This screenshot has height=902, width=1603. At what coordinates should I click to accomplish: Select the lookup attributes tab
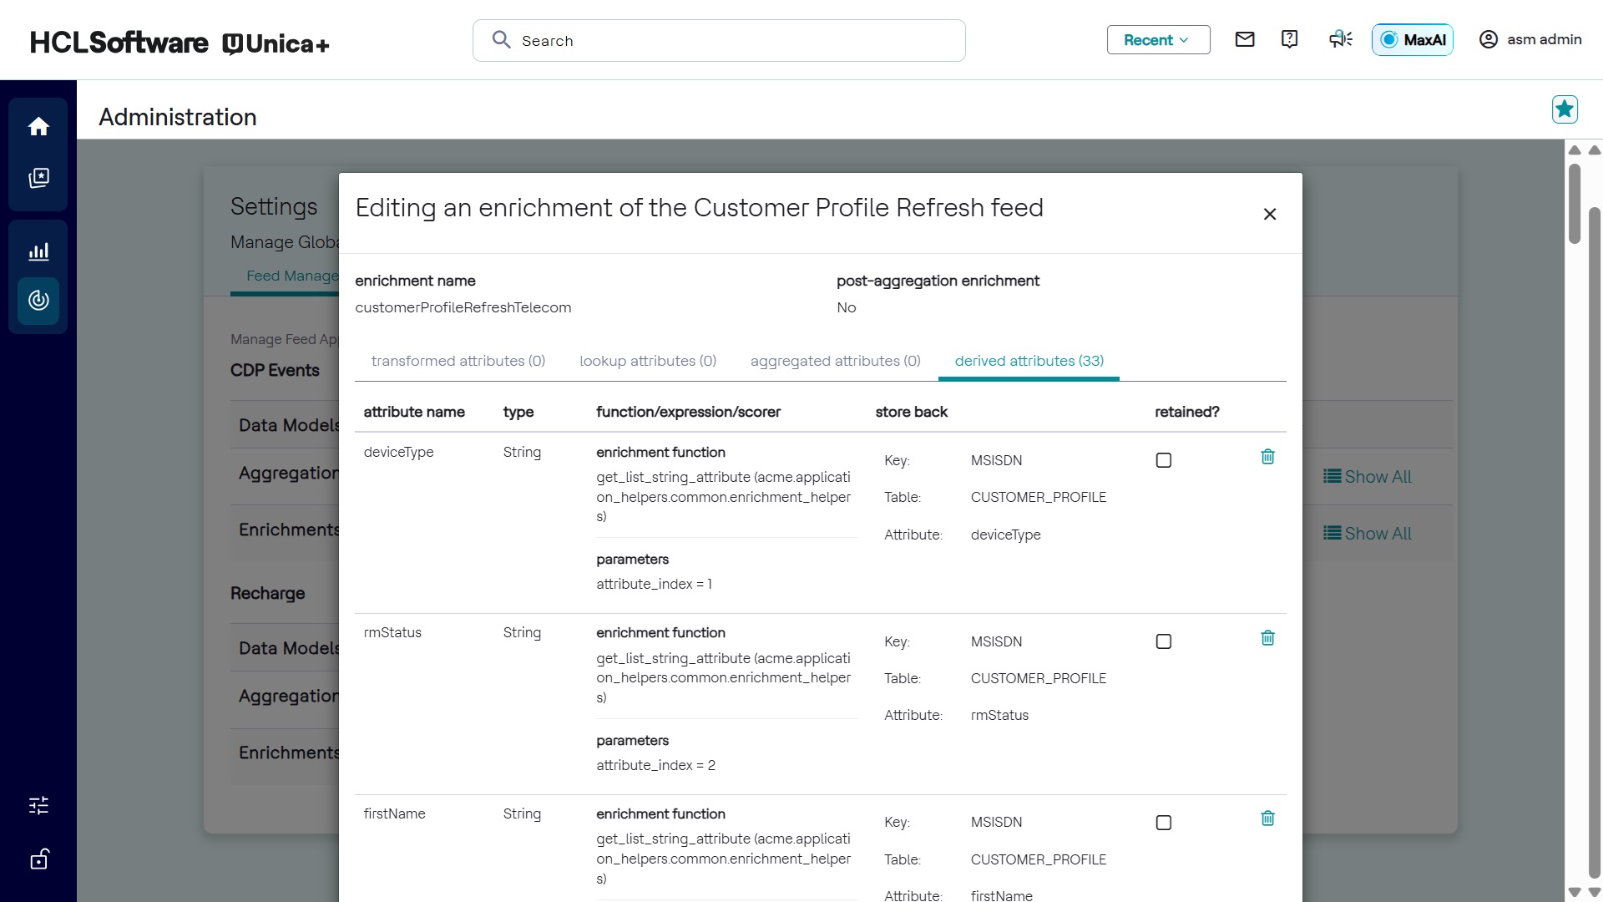[648, 361]
